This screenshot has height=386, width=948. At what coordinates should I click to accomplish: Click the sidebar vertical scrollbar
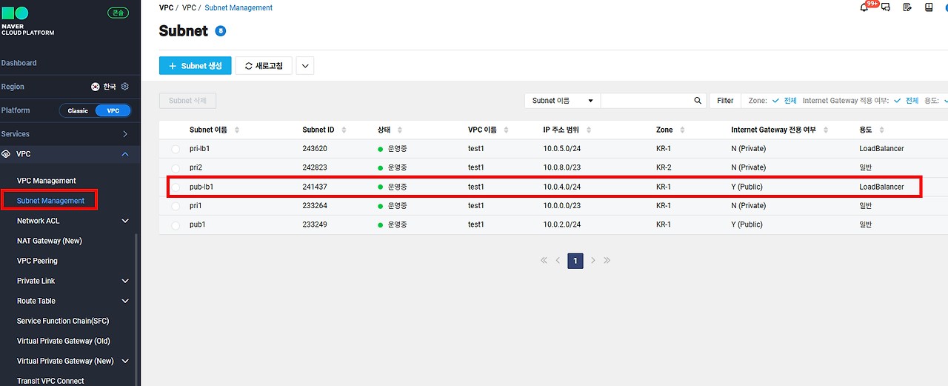[136, 310]
